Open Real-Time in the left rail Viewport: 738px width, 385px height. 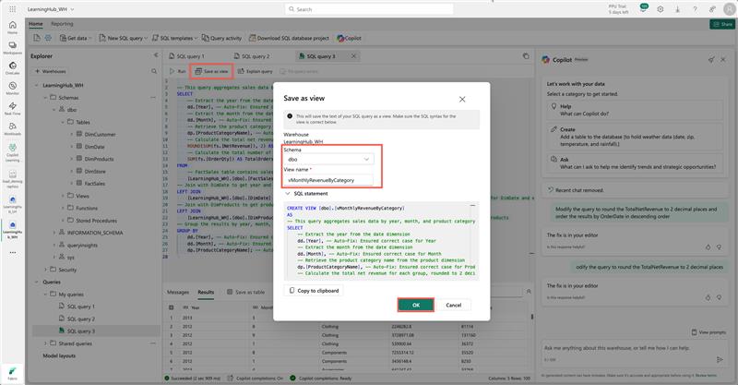12,108
